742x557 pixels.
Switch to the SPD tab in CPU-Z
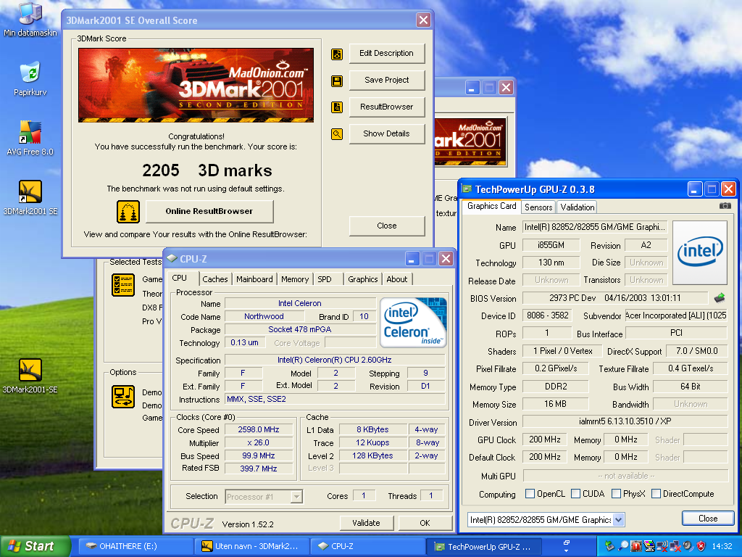pos(325,279)
